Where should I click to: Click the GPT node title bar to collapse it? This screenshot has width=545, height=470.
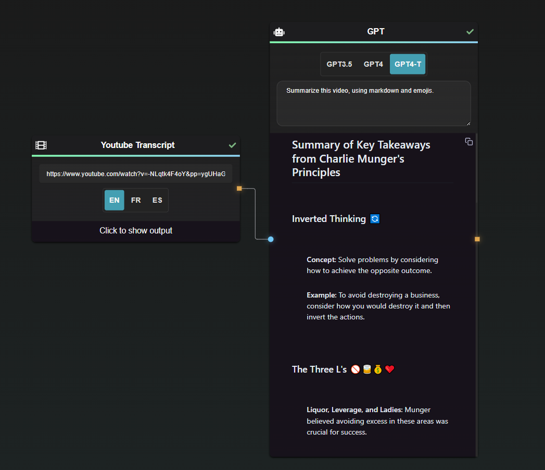click(376, 31)
